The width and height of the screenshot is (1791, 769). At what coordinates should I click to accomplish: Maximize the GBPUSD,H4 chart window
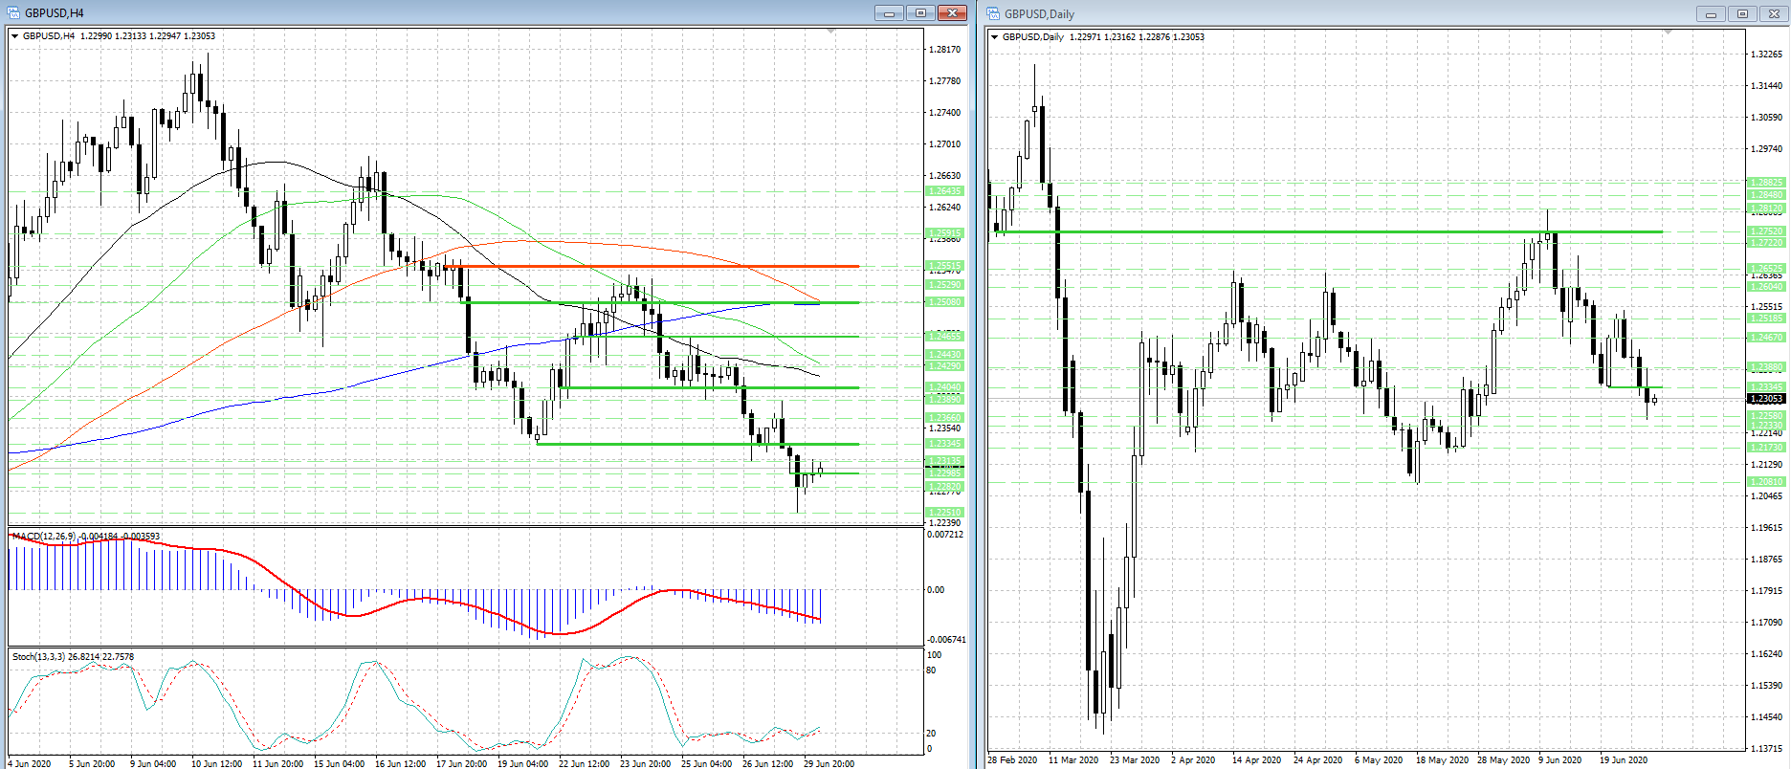[x=920, y=12]
